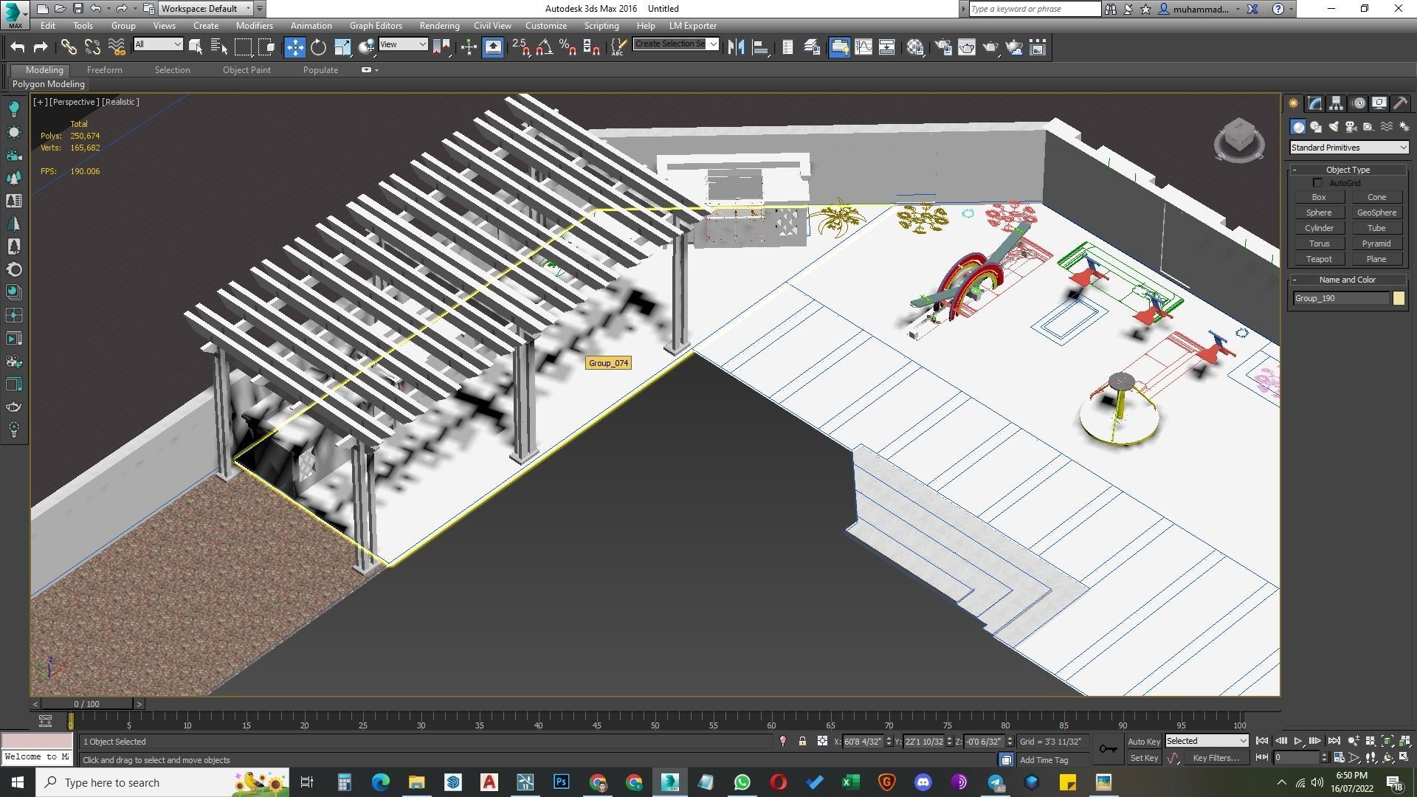Screen dimensions: 1417x797
Task: Click the Mirror tool icon
Action: (x=736, y=47)
